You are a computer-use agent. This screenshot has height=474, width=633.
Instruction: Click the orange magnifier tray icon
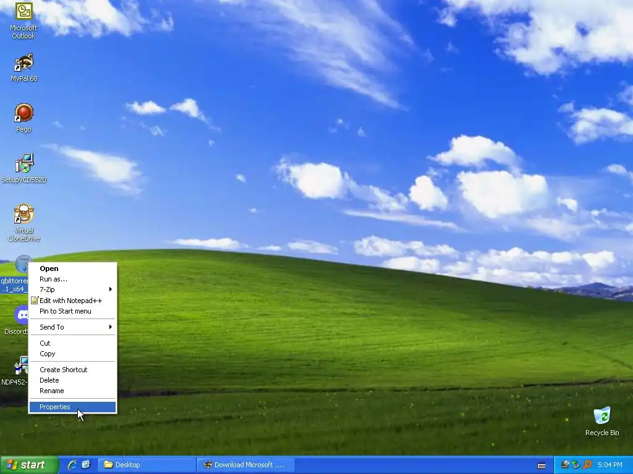coord(587,465)
